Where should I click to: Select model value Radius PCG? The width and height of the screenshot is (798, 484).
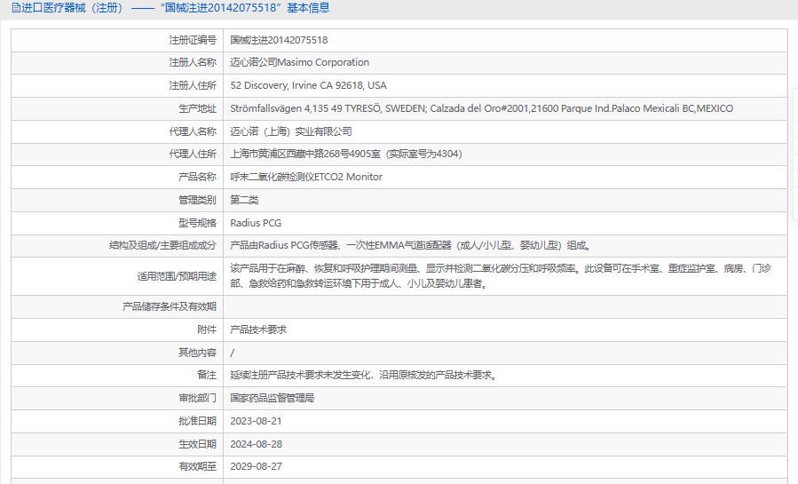(x=256, y=223)
